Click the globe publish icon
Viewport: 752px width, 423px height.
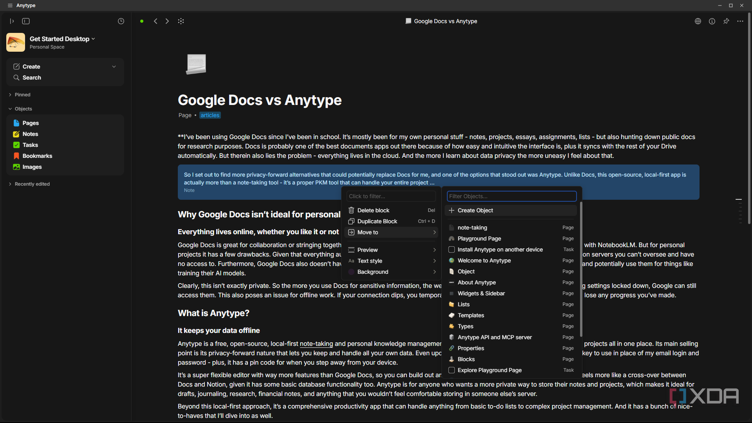click(x=698, y=21)
